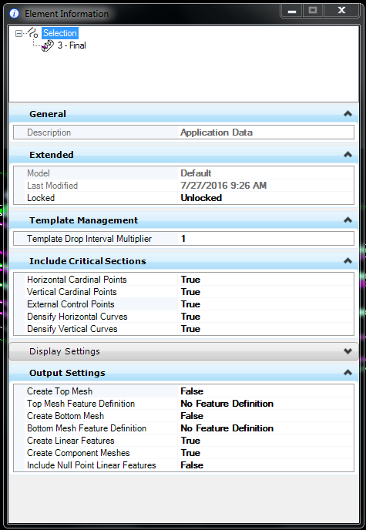Click the corridor icon beside 3 - Final
366x530 pixels.
[x=48, y=45]
